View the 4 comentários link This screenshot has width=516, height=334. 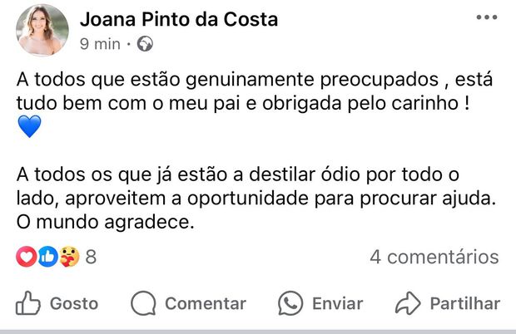pyautogui.click(x=434, y=258)
